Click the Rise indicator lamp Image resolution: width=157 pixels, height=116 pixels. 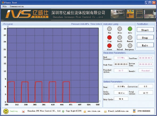click(120, 29)
